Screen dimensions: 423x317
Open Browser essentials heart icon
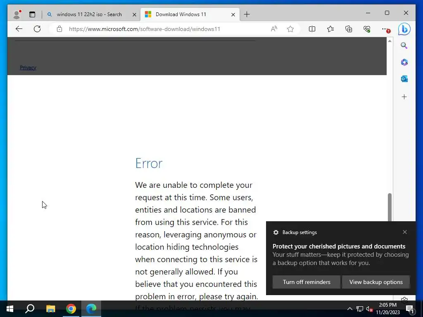pos(367,29)
